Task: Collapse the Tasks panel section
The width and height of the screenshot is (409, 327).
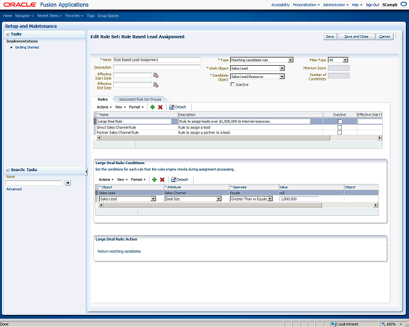Action: coord(8,34)
